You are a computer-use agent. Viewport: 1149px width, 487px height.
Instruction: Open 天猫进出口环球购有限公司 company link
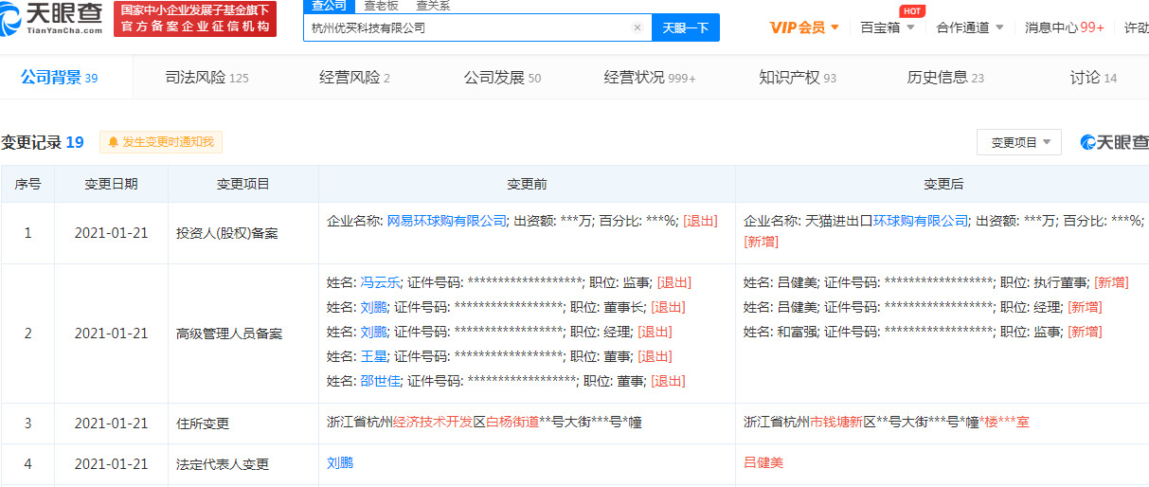pos(887,221)
